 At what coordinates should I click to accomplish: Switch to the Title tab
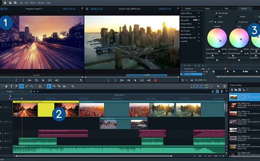[226, 9]
